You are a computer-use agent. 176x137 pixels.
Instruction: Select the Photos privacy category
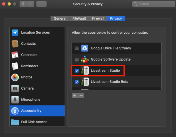[x=37, y=77]
